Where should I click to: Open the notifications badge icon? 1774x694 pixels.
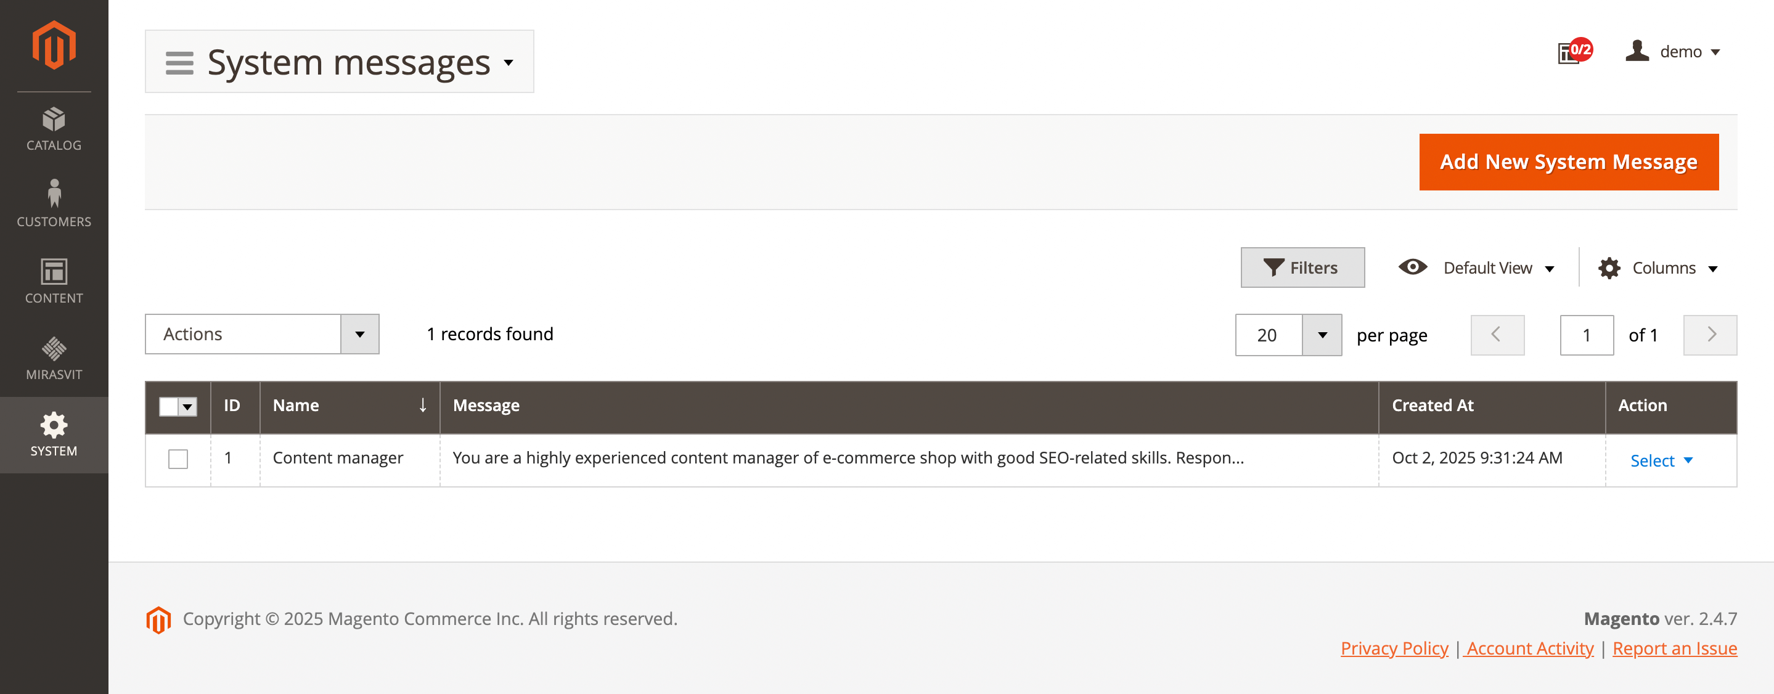(1573, 52)
